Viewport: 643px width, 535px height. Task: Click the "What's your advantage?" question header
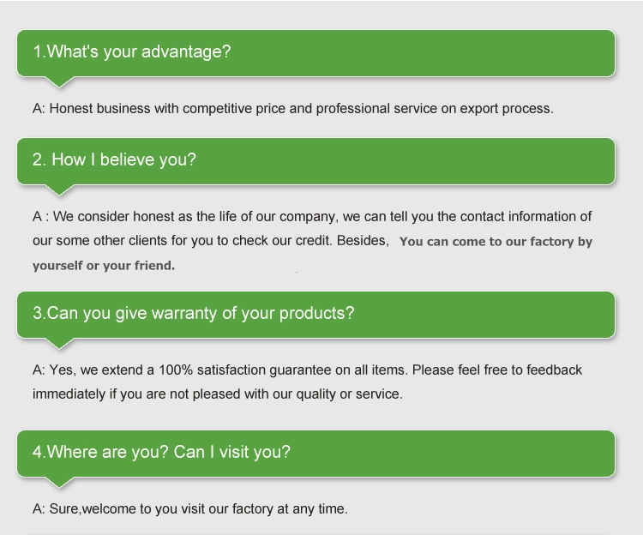[315, 53]
